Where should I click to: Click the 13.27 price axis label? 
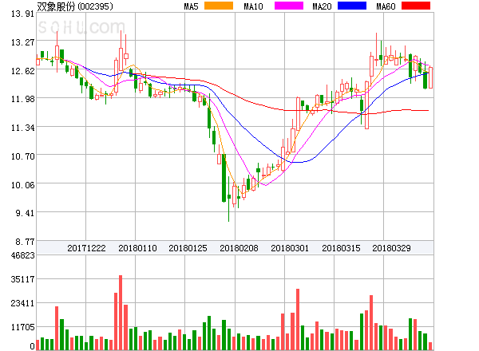tap(22, 42)
